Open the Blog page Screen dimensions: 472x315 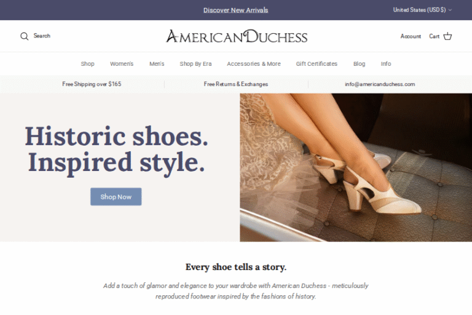point(359,64)
